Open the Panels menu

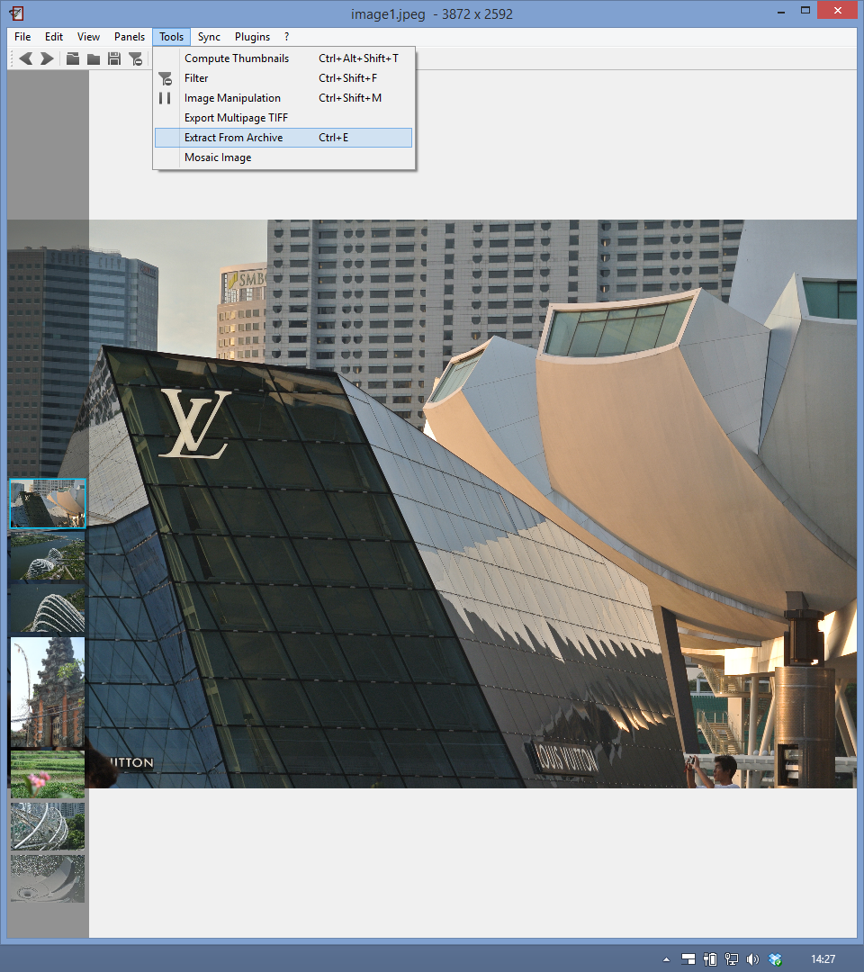coord(130,37)
